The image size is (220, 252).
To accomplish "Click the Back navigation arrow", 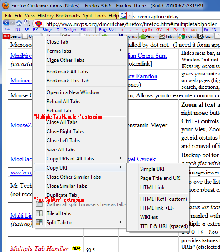I will pyautogui.click(x=6, y=23).
